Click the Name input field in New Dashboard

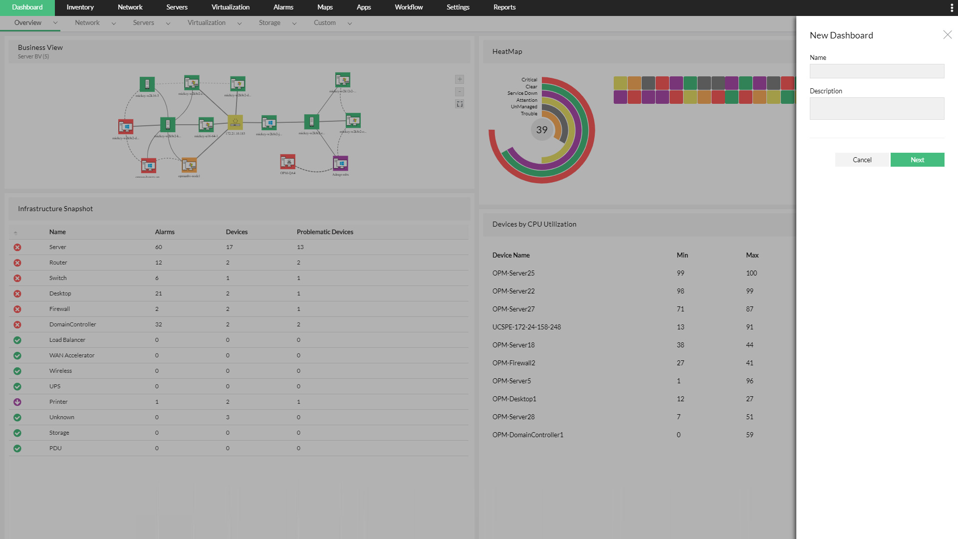click(877, 70)
